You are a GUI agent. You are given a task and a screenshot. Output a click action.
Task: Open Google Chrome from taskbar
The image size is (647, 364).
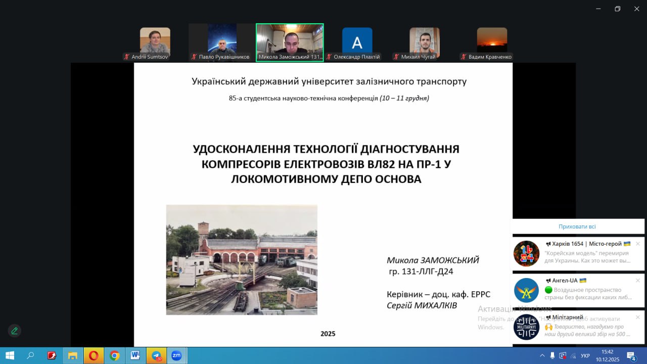(115, 355)
